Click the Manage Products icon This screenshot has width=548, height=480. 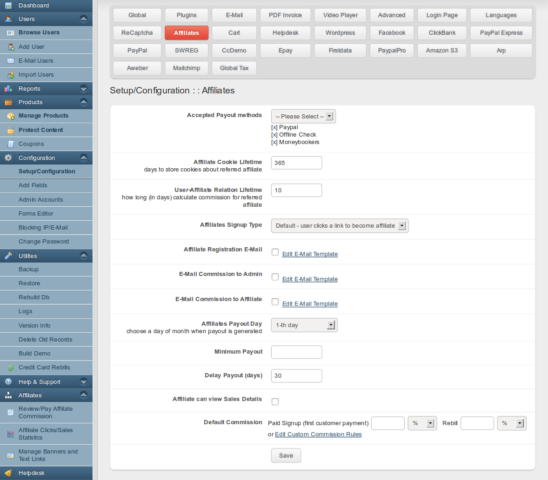tap(11, 116)
